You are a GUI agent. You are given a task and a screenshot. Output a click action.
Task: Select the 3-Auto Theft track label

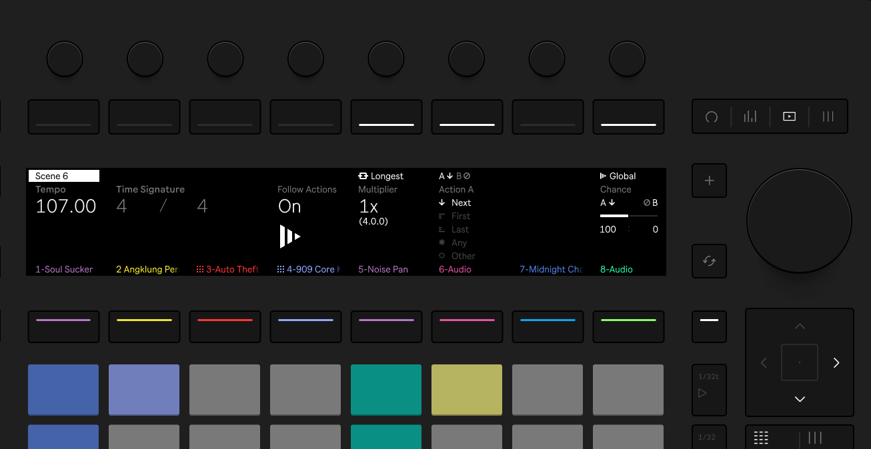pos(227,270)
